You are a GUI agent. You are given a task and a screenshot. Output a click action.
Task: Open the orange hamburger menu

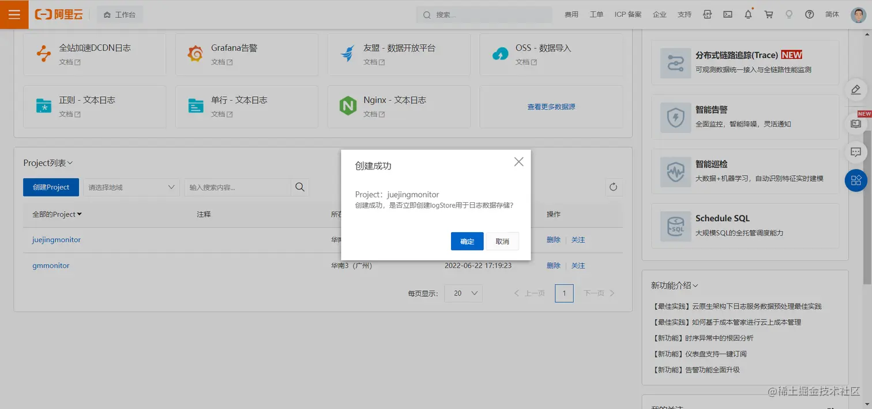click(14, 14)
